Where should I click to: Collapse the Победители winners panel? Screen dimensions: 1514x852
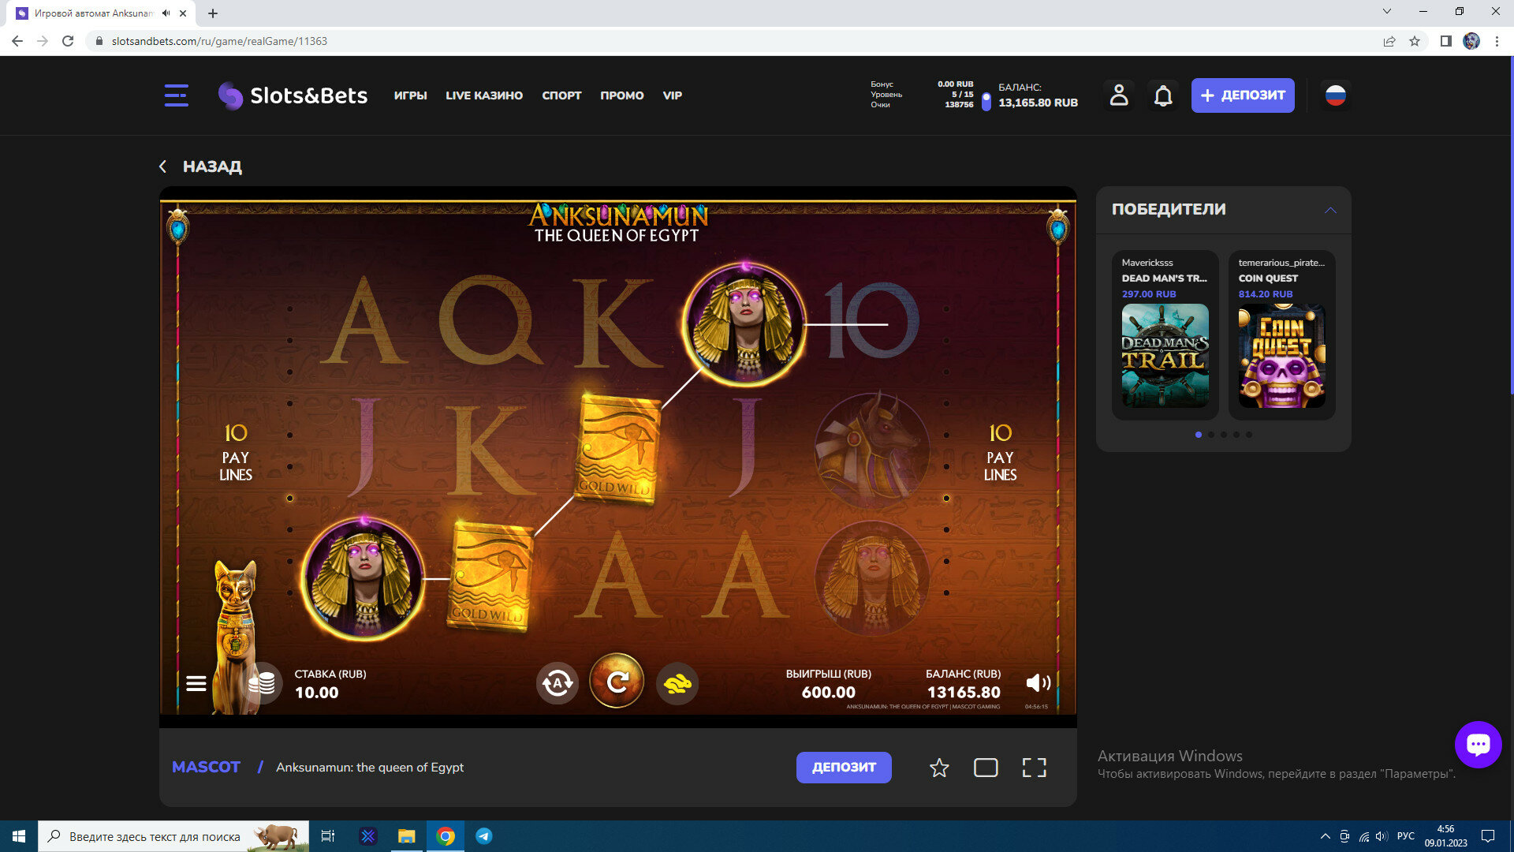tap(1330, 210)
